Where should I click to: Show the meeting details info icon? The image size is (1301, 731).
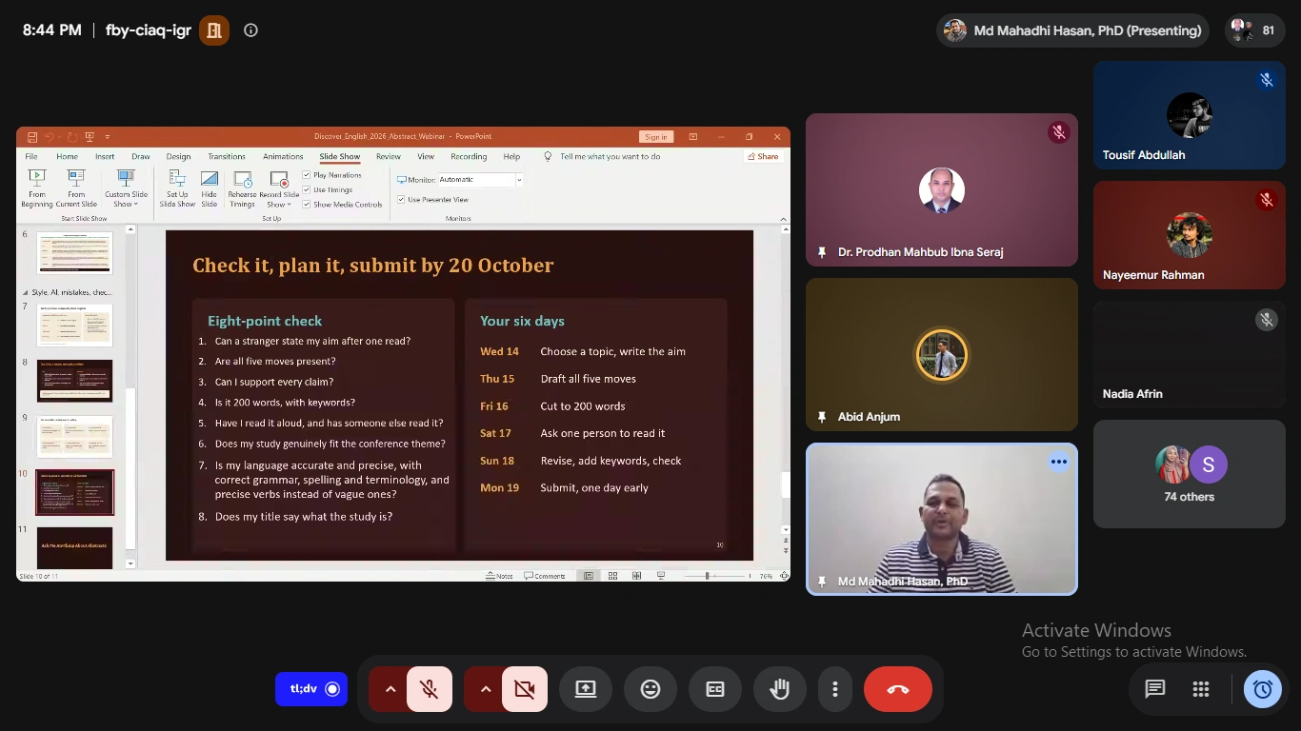(x=250, y=30)
